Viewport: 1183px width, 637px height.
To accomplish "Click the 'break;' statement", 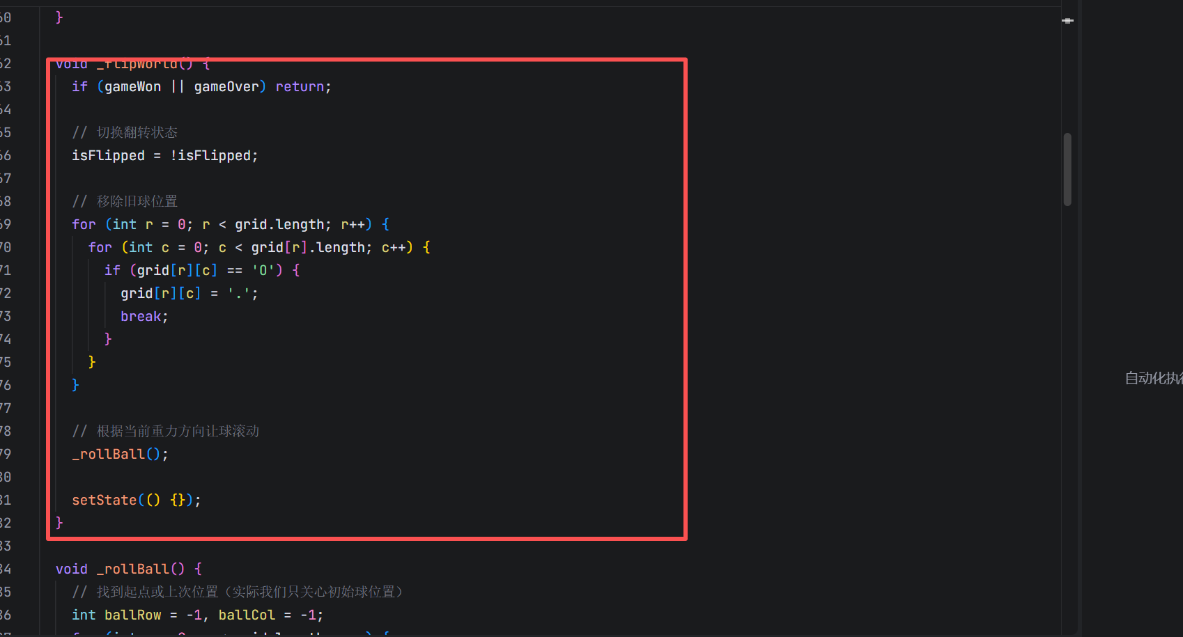I will pos(144,316).
